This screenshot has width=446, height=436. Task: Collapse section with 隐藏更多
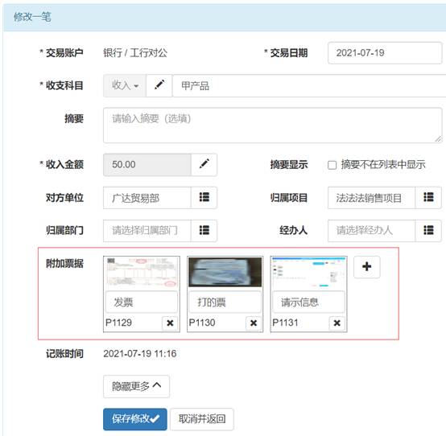click(x=136, y=386)
